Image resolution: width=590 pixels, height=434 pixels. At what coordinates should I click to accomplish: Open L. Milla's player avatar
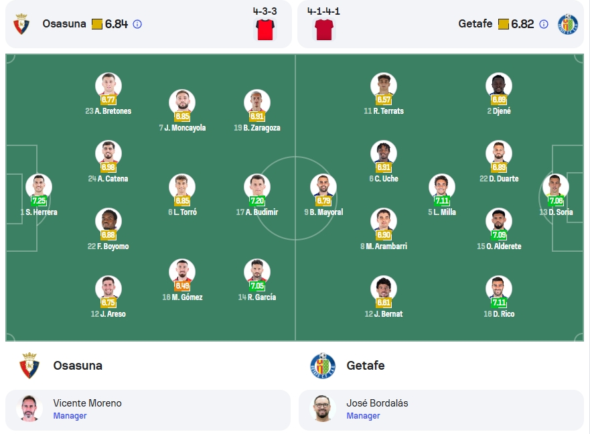pos(442,186)
